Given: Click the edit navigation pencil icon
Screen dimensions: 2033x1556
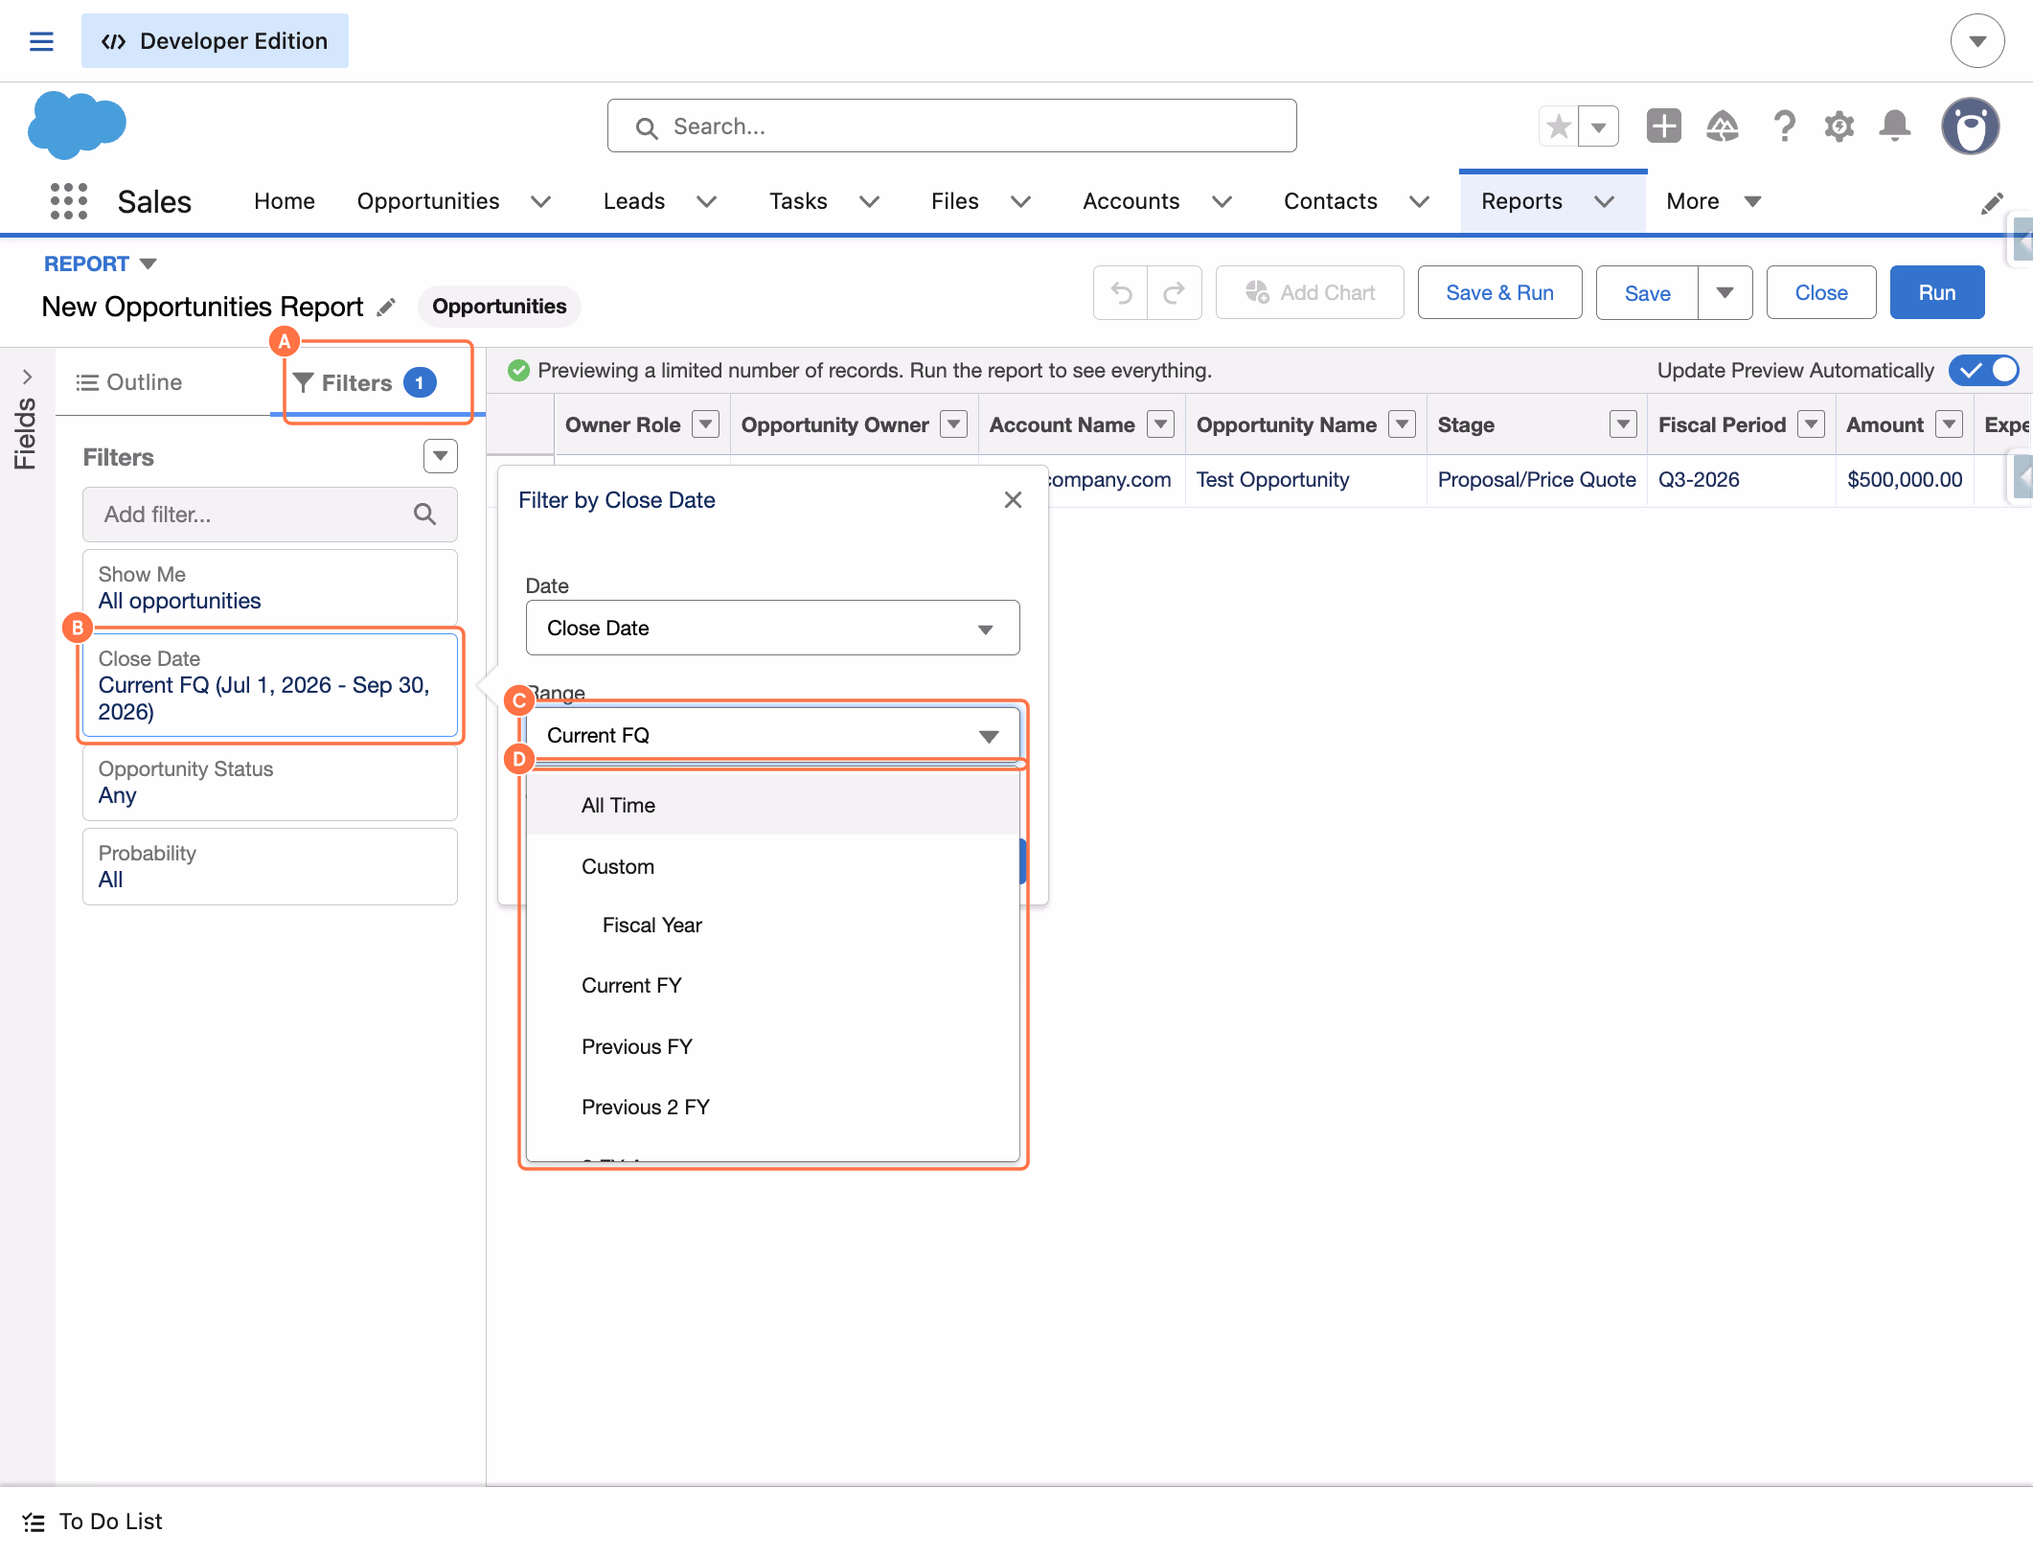Looking at the screenshot, I should point(1992,202).
